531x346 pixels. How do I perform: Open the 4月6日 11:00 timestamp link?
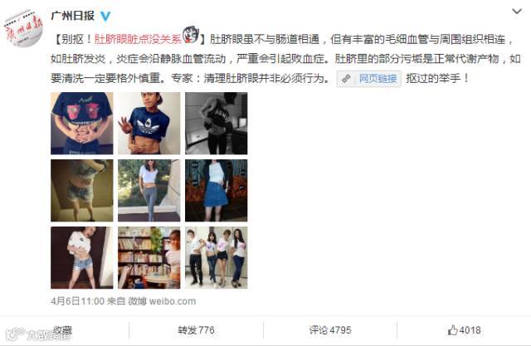(77, 301)
